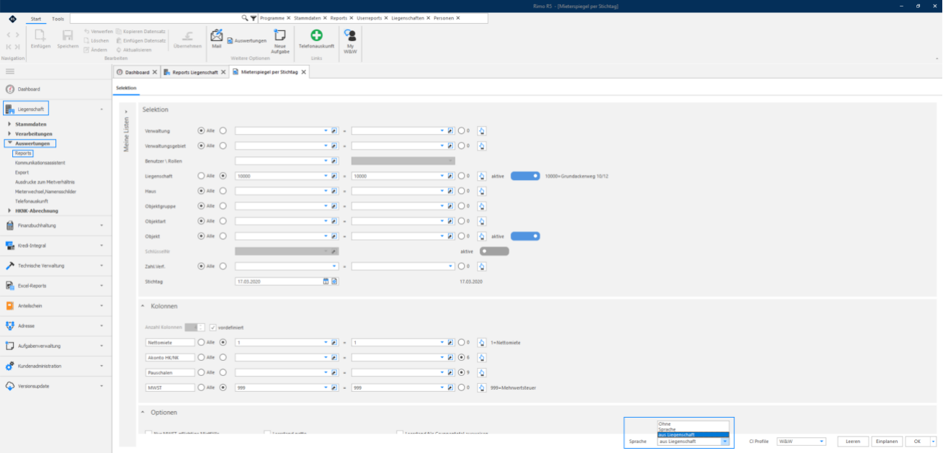Open My W&W link icon
This screenshot has width=943, height=453.
350,41
